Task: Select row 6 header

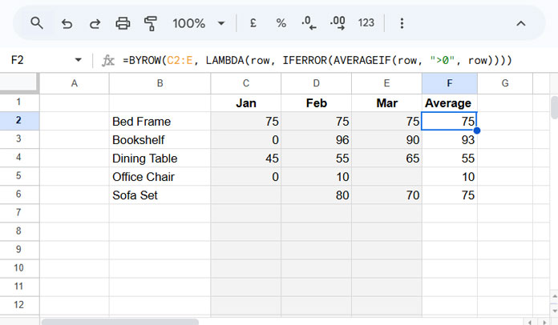Action: 19,195
